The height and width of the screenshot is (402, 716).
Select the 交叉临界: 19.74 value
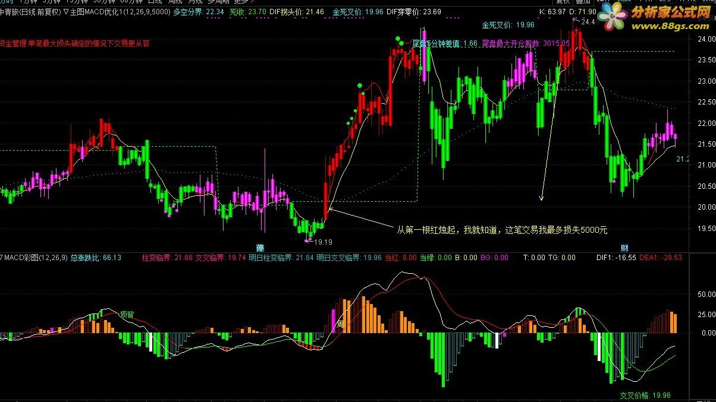pos(221,258)
